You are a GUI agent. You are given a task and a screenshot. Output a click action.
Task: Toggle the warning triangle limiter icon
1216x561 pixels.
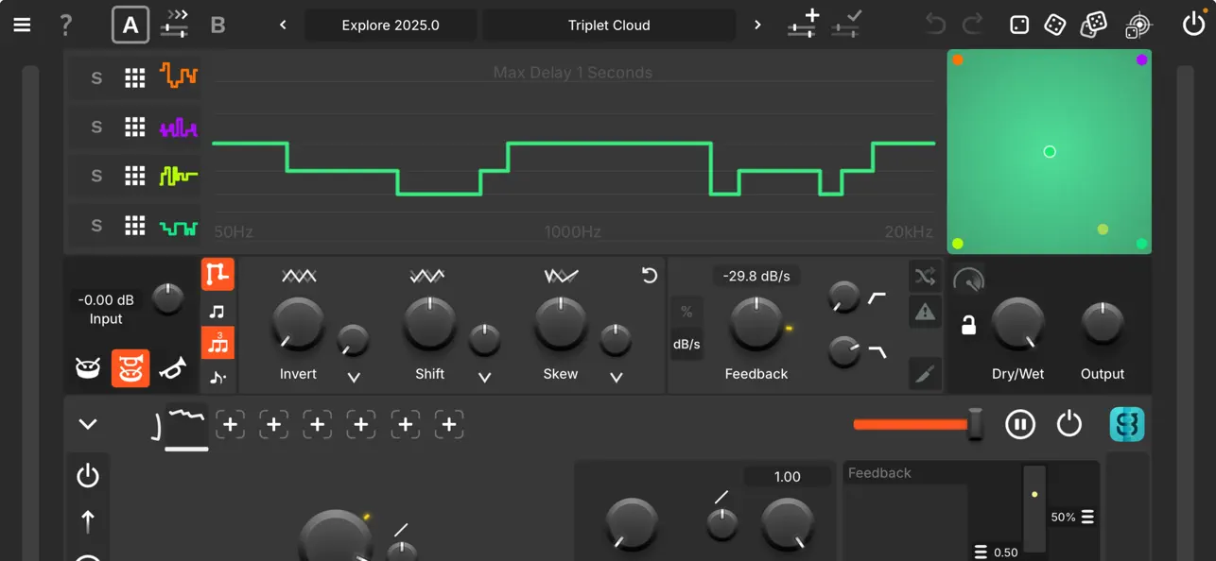(925, 311)
